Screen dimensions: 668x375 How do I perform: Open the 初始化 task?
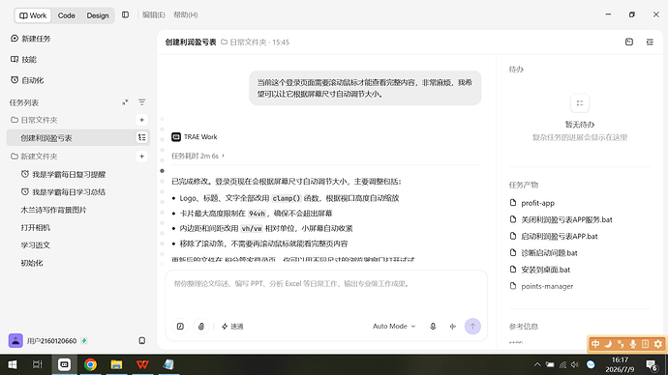tap(32, 263)
